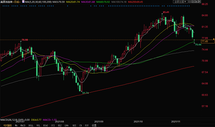Click the 85.41 high price marker

tap(166, 12)
